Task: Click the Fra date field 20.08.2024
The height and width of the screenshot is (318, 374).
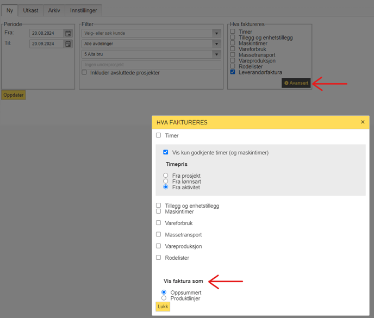Action: click(x=47, y=33)
